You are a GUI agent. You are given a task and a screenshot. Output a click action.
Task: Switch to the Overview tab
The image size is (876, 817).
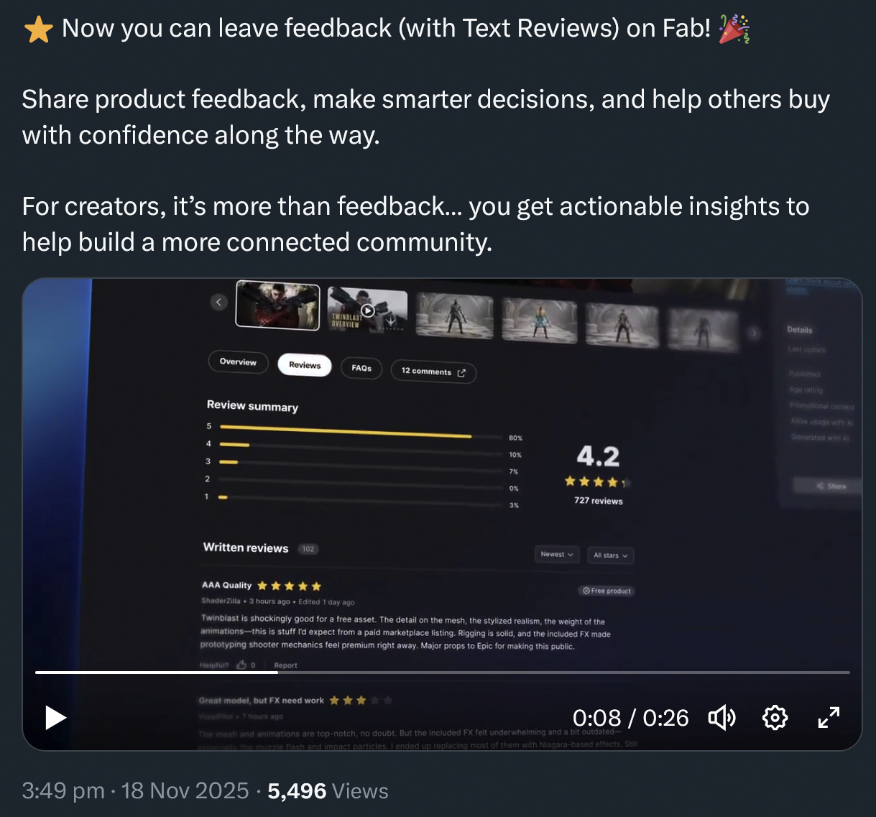click(x=238, y=362)
